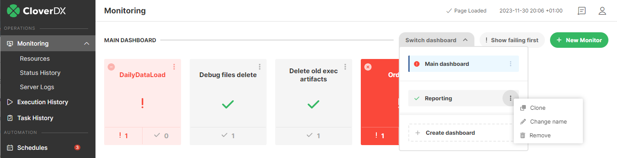The width and height of the screenshot is (617, 158).
Task: Open DailyDataLoad monitor's three-dot menu
Action: [174, 67]
